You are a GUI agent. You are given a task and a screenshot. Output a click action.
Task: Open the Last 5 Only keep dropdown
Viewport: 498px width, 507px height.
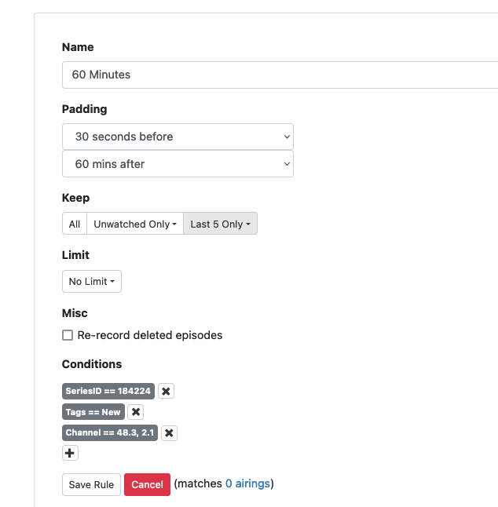click(x=220, y=224)
